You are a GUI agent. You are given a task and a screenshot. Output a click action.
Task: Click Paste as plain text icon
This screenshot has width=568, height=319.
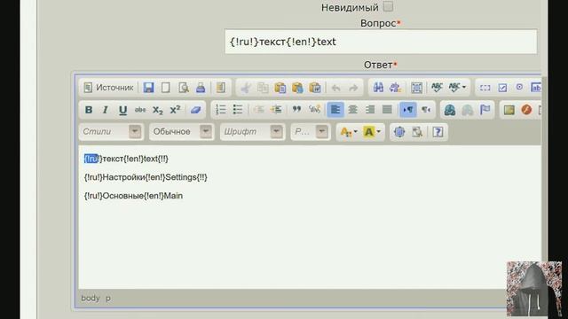297,88
